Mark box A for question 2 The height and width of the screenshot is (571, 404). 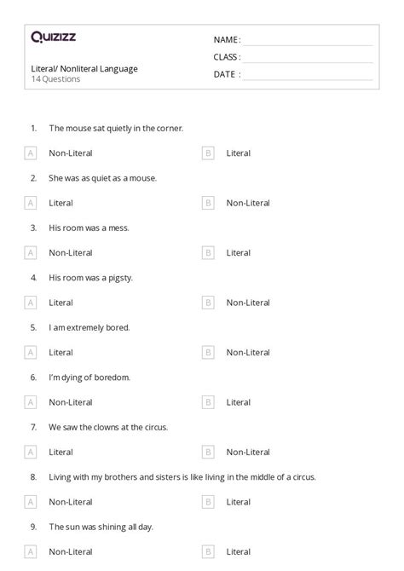(x=30, y=203)
